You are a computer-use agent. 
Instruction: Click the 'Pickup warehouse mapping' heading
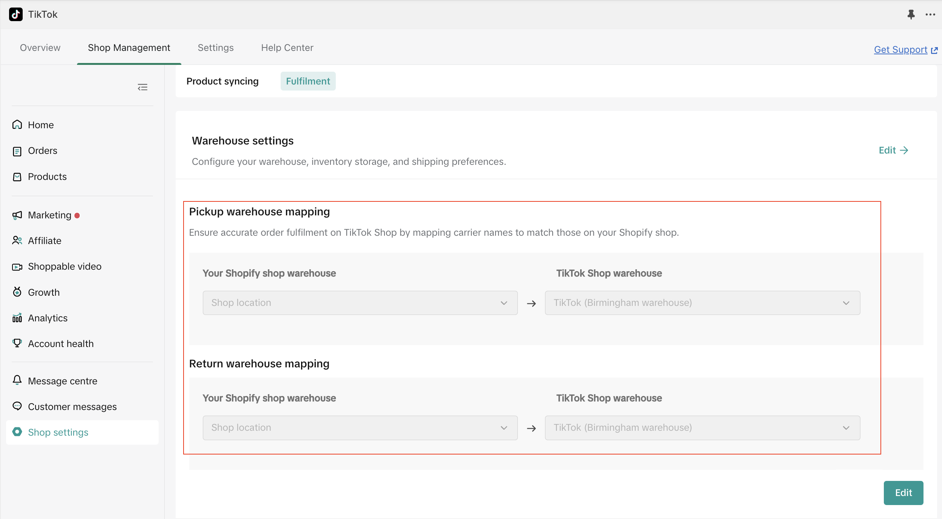point(259,212)
